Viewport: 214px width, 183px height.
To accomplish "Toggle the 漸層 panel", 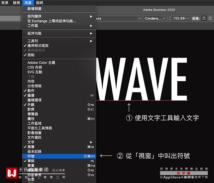I will (x=59, y=147).
